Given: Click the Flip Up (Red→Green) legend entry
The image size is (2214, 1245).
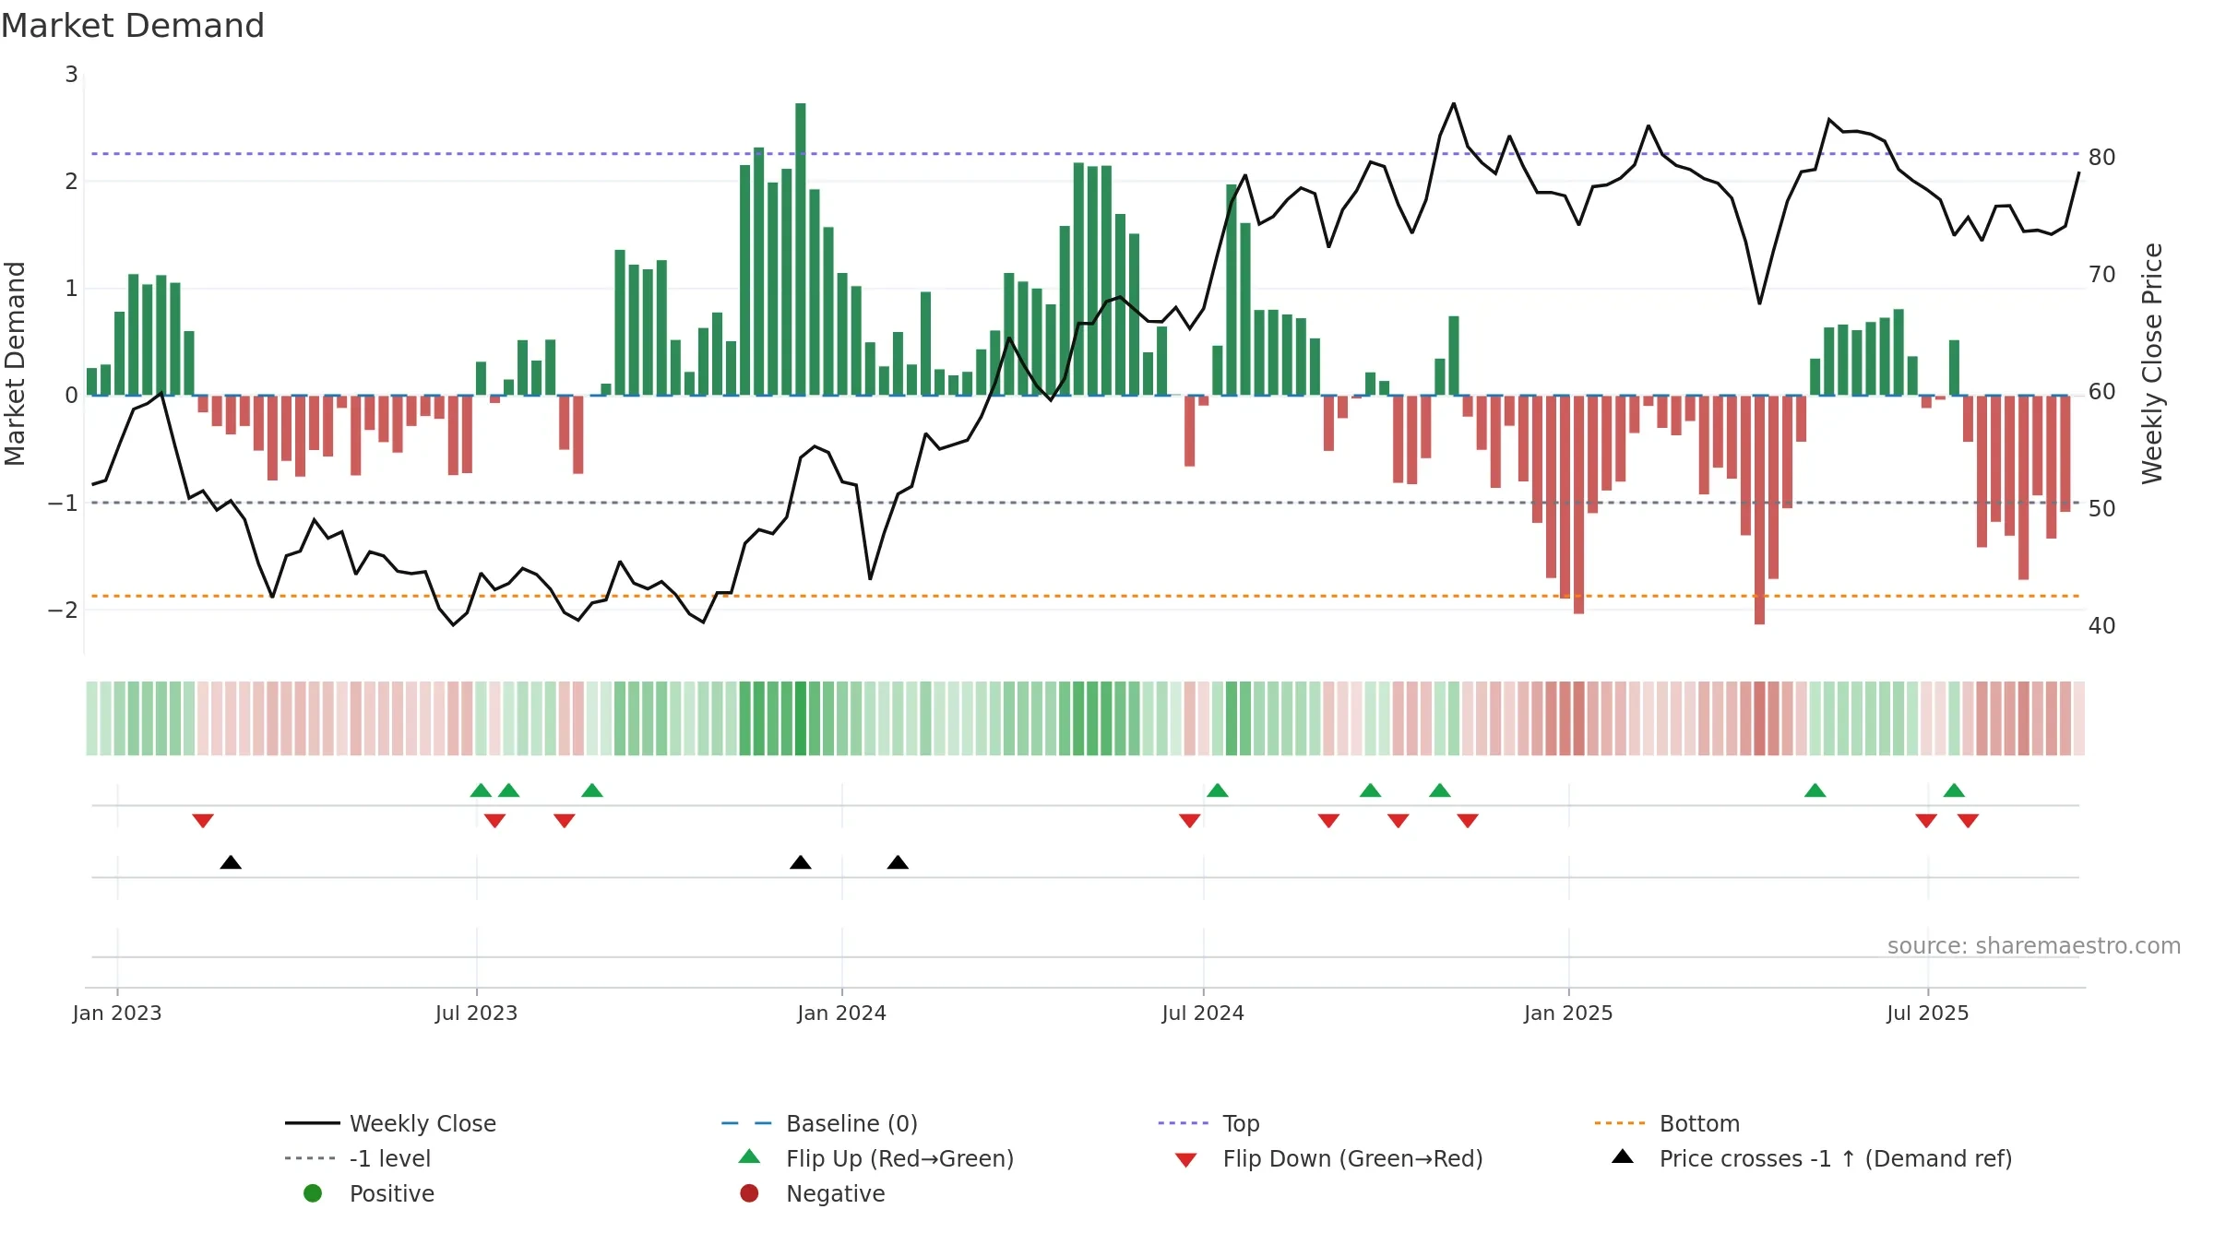Looking at the screenshot, I should 876,1158.
